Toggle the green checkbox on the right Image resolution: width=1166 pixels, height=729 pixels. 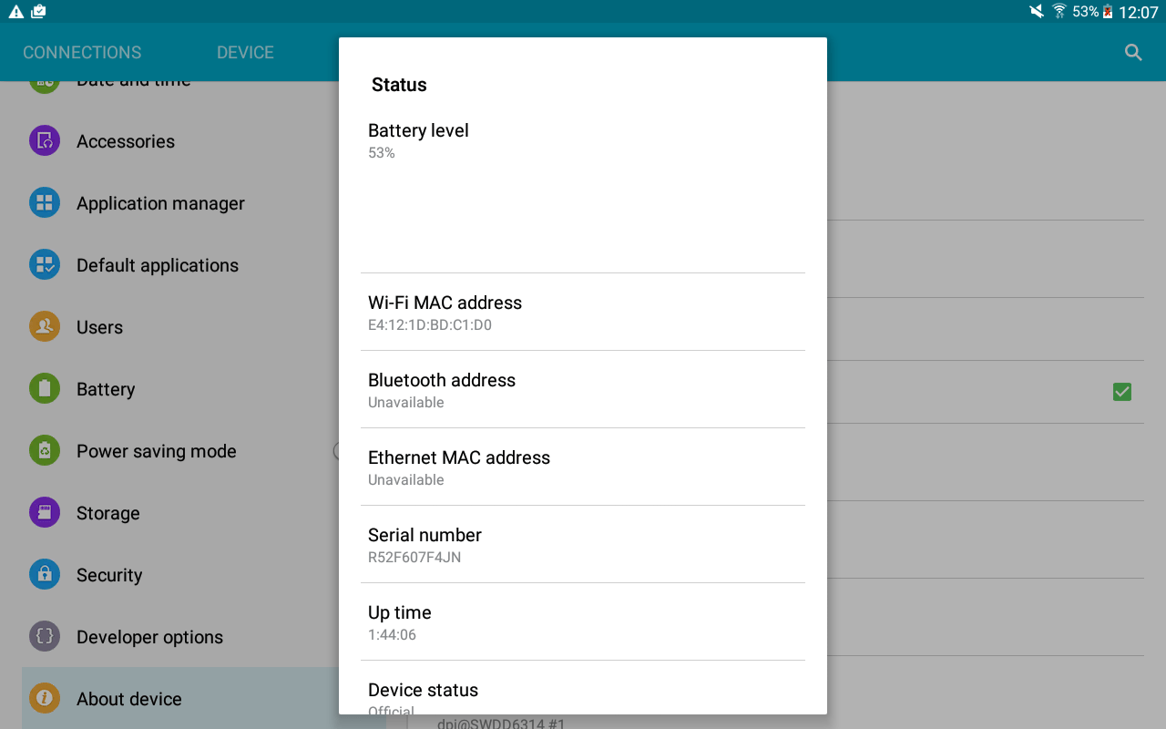point(1122,392)
